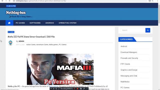Open the Action Game tag link
Screen dimensions: 160x90
(31, 44)
